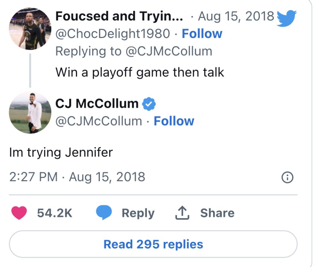The height and width of the screenshot is (267, 317).
Task: Open ChocDelight1980's profile picture
Action: click(x=30, y=29)
